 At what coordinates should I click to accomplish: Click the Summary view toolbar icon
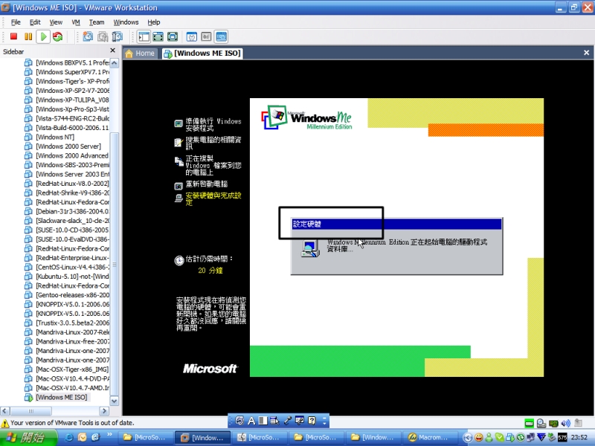(x=192, y=36)
